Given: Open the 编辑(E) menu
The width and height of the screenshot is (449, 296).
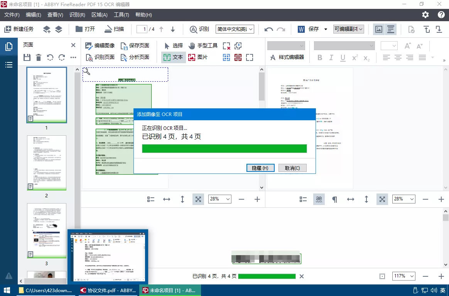Looking at the screenshot, I should pos(34,15).
